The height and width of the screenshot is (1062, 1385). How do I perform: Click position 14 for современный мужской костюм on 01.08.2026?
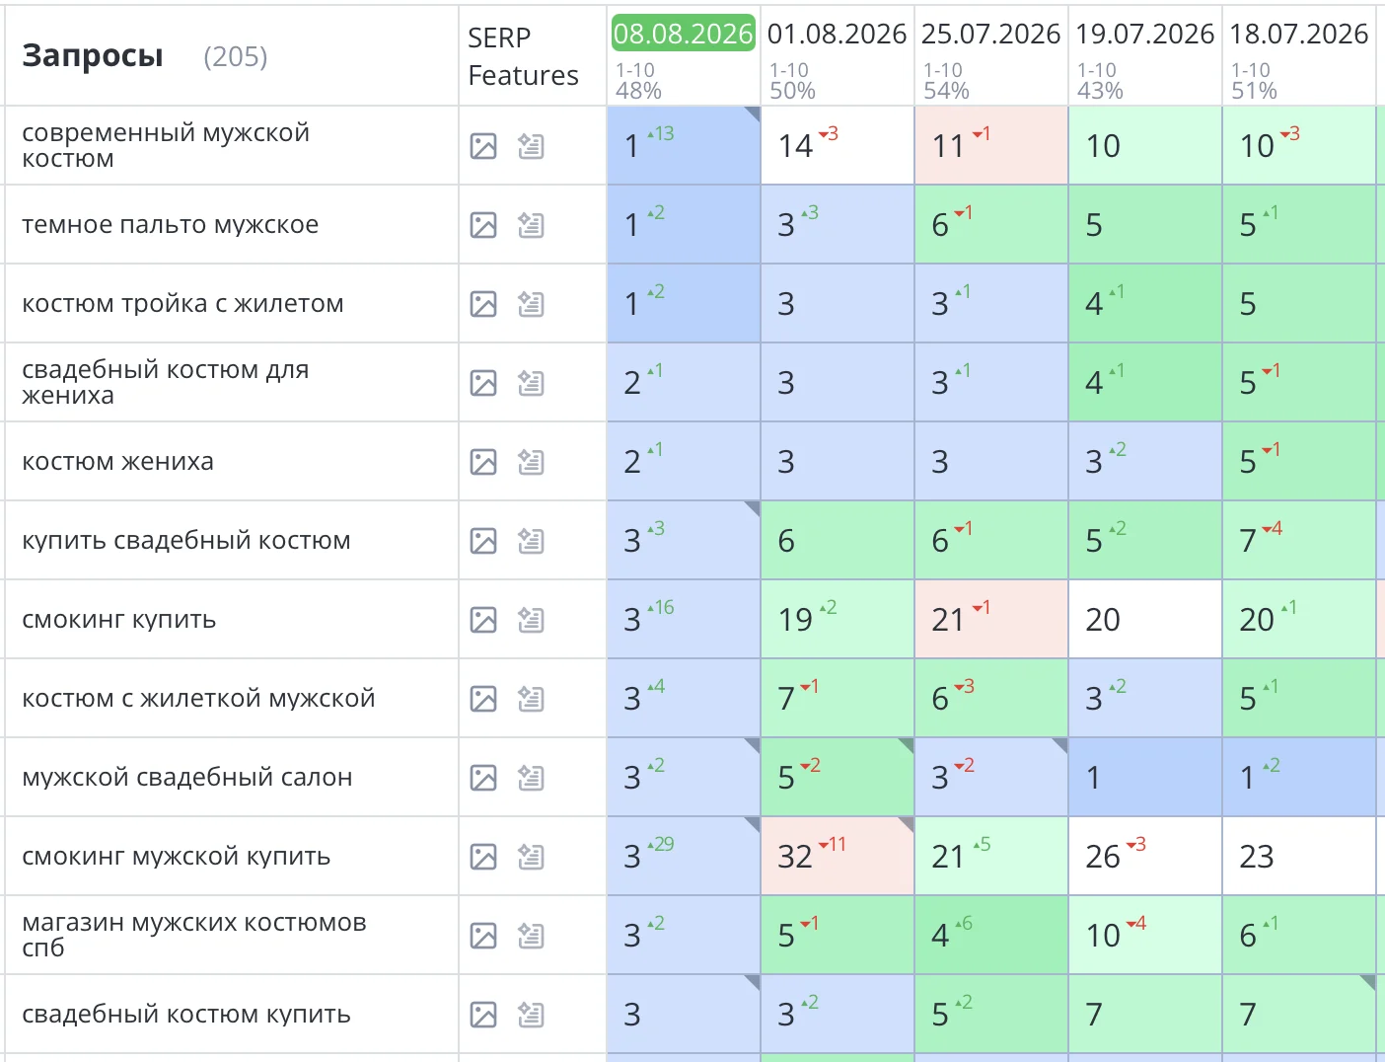coord(838,145)
